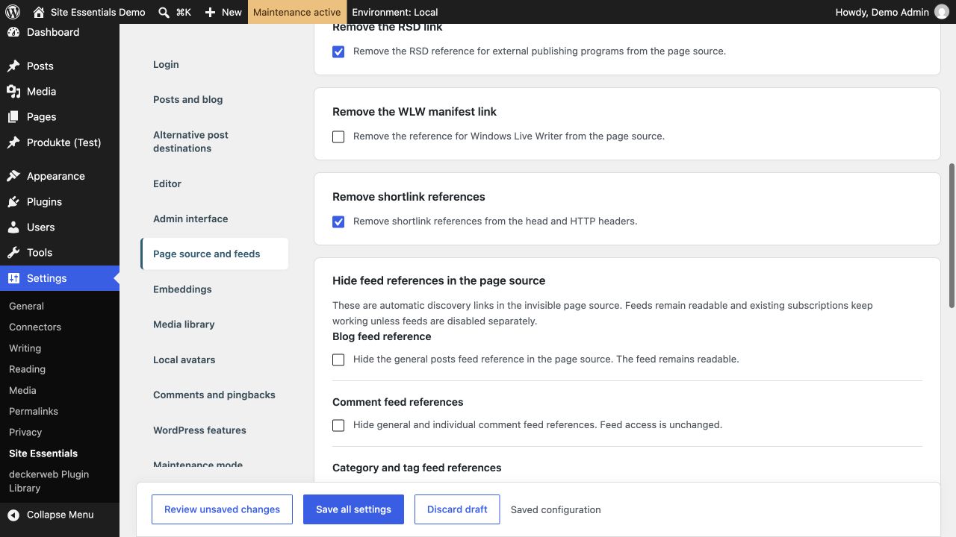The width and height of the screenshot is (956, 537).
Task: Switch to Posts and blog tab
Action: tap(214, 99)
